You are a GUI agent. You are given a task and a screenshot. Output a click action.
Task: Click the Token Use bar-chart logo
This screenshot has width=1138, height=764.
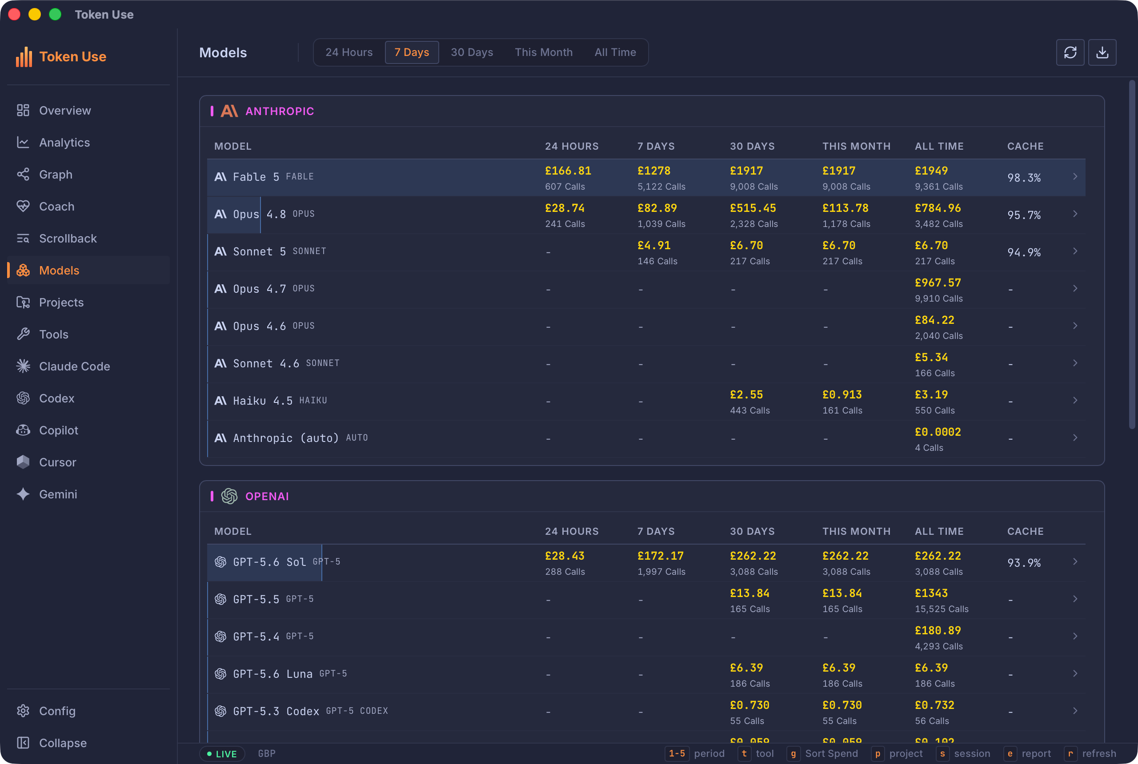tap(24, 56)
